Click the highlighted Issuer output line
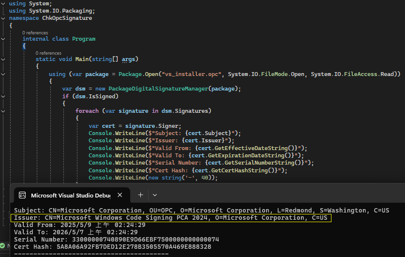The image size is (405, 257). (170, 218)
